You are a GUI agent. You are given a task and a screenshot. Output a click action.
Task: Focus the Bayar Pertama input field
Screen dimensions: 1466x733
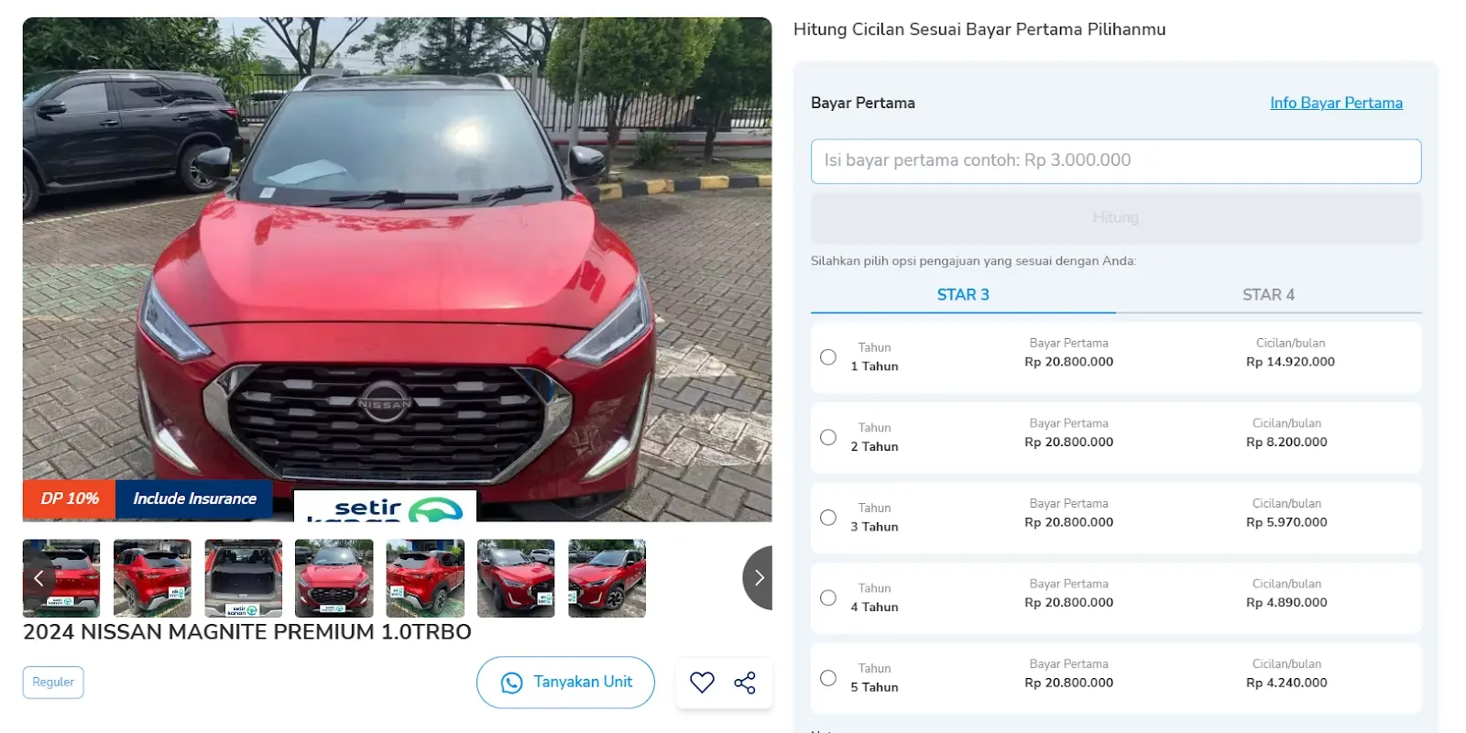point(1115,161)
